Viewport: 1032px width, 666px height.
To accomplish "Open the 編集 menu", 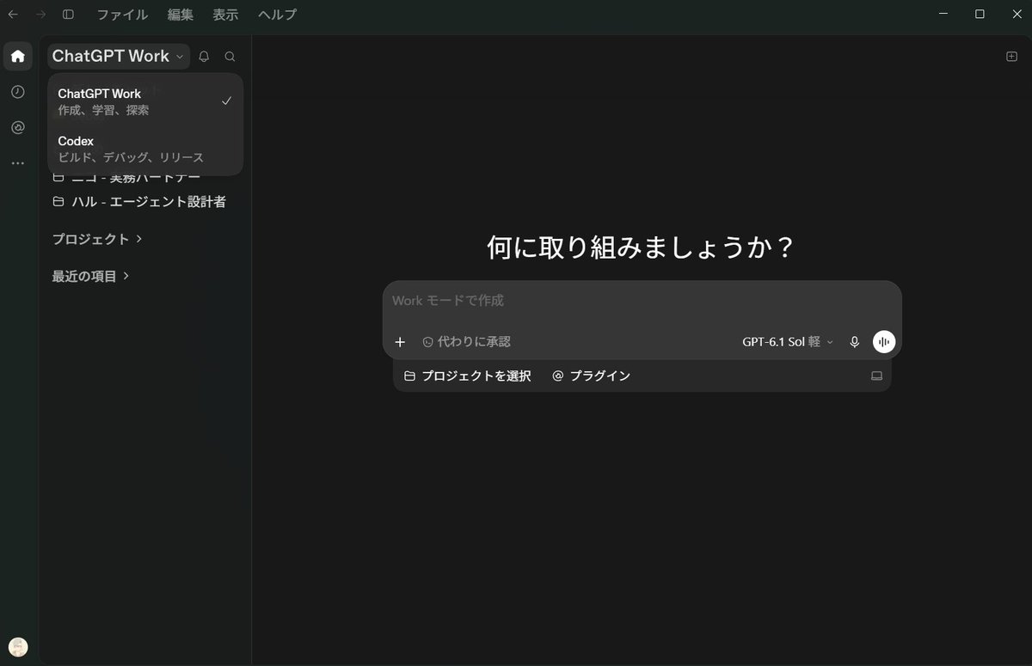I will click(181, 15).
